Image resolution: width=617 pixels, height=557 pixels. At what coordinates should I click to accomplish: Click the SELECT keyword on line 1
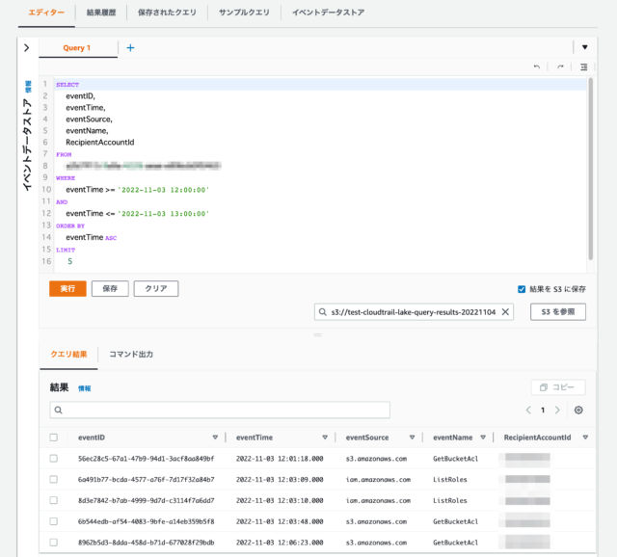point(67,85)
